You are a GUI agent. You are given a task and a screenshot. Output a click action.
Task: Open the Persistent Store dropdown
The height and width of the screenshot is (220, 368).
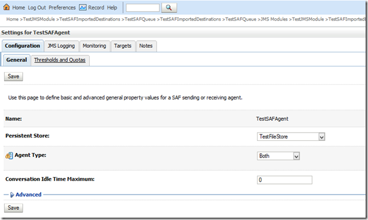pos(291,137)
